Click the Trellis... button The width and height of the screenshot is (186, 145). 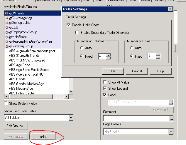click(43, 136)
